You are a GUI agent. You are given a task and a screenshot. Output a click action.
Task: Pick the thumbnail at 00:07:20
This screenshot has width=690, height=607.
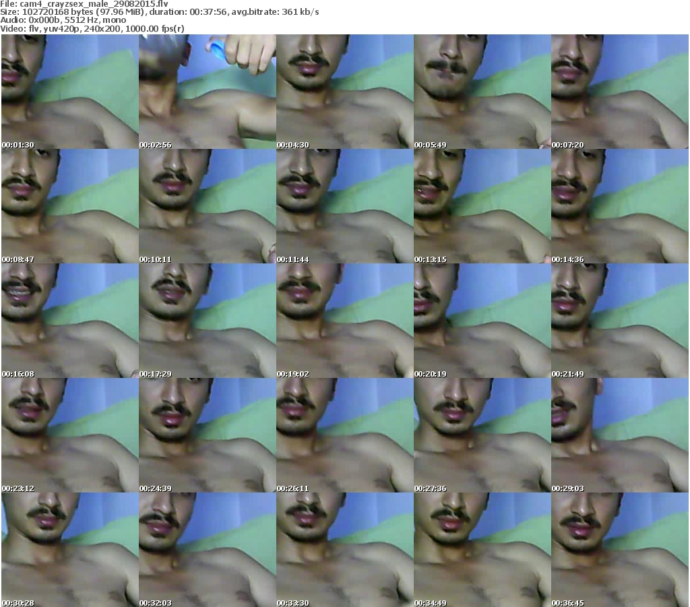(620, 92)
